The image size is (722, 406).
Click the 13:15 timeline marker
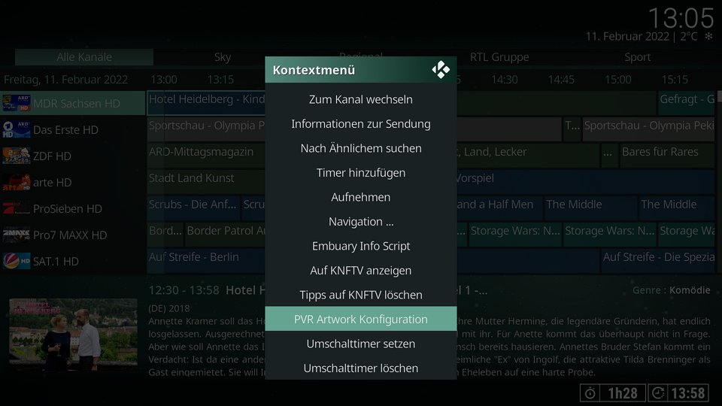coord(220,80)
